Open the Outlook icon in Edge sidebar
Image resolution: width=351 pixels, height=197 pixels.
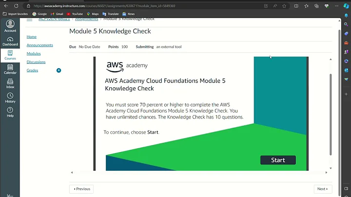[x=346, y=70]
